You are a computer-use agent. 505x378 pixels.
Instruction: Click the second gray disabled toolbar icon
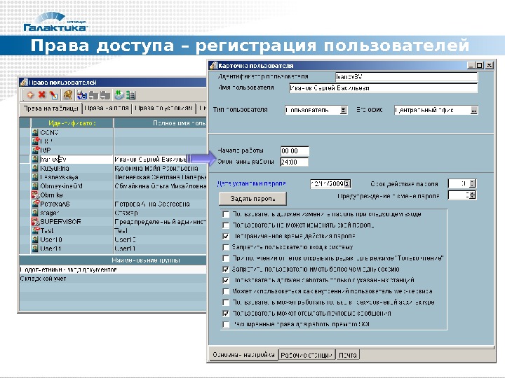[105, 95]
